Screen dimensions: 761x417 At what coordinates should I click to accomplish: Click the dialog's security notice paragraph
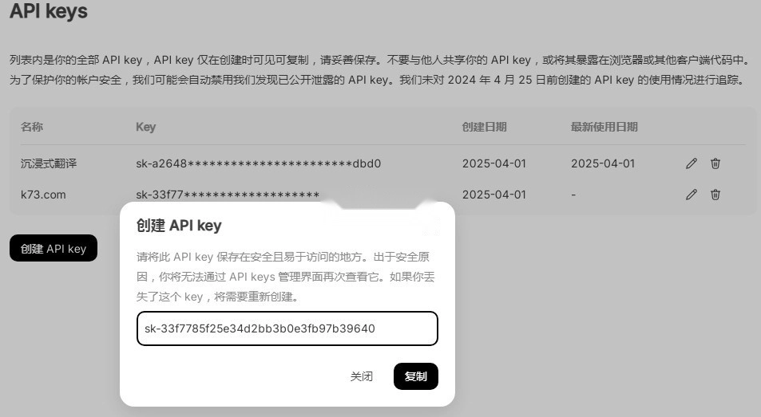click(285, 277)
